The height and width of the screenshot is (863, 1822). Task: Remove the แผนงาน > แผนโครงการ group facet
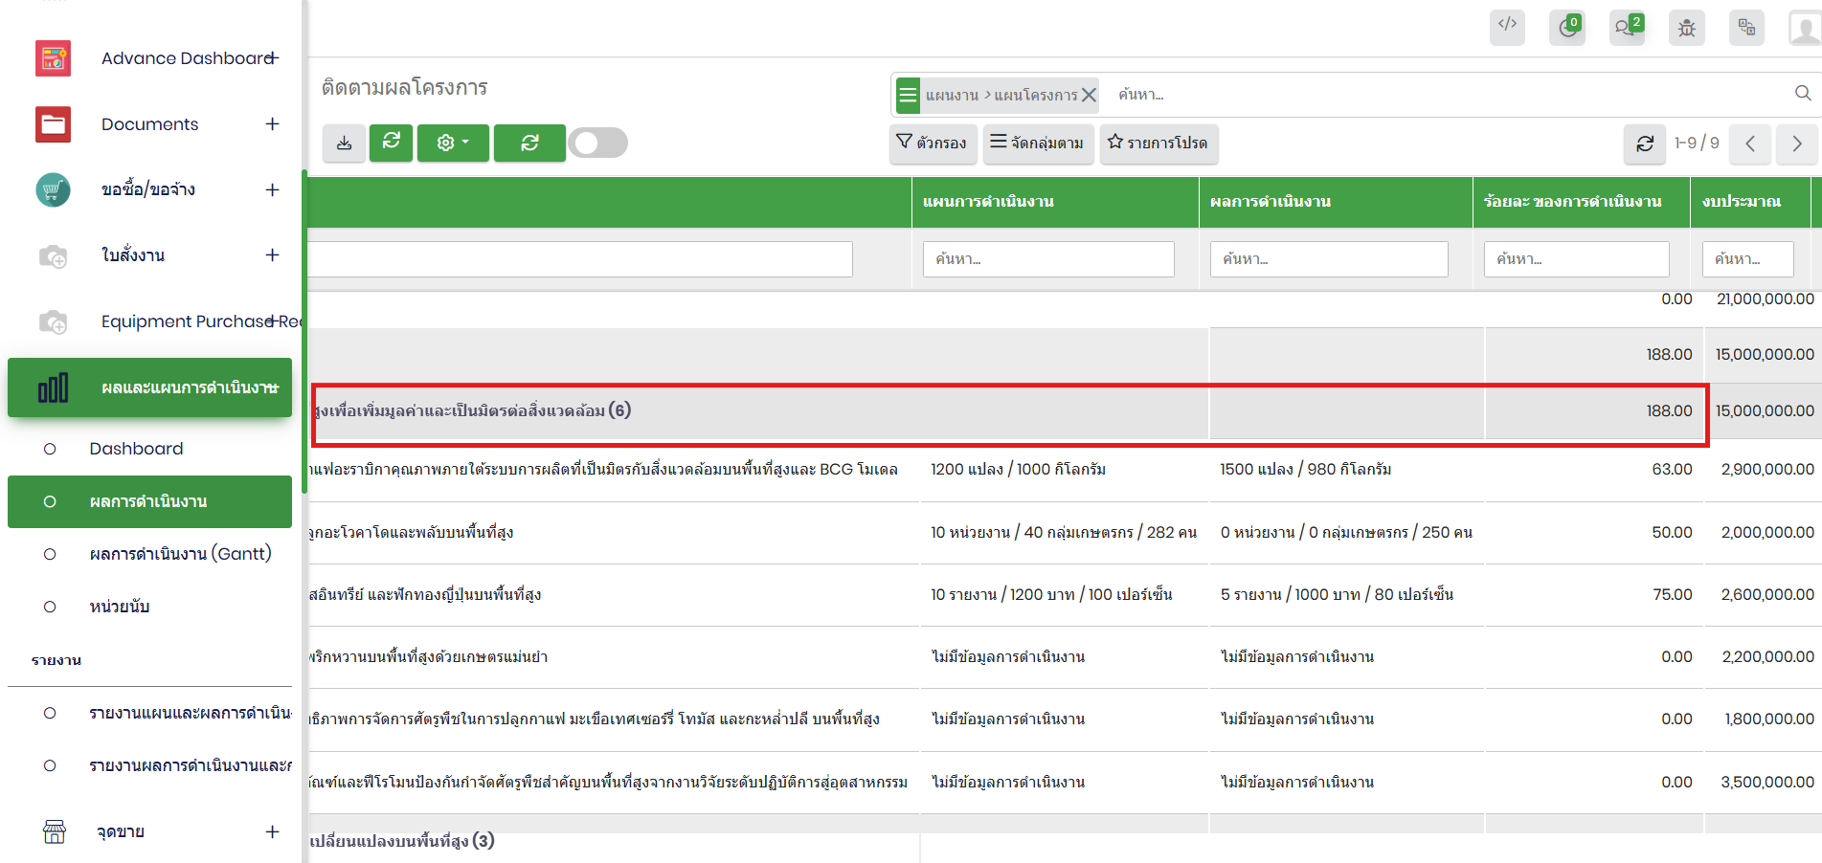[x=1089, y=95]
